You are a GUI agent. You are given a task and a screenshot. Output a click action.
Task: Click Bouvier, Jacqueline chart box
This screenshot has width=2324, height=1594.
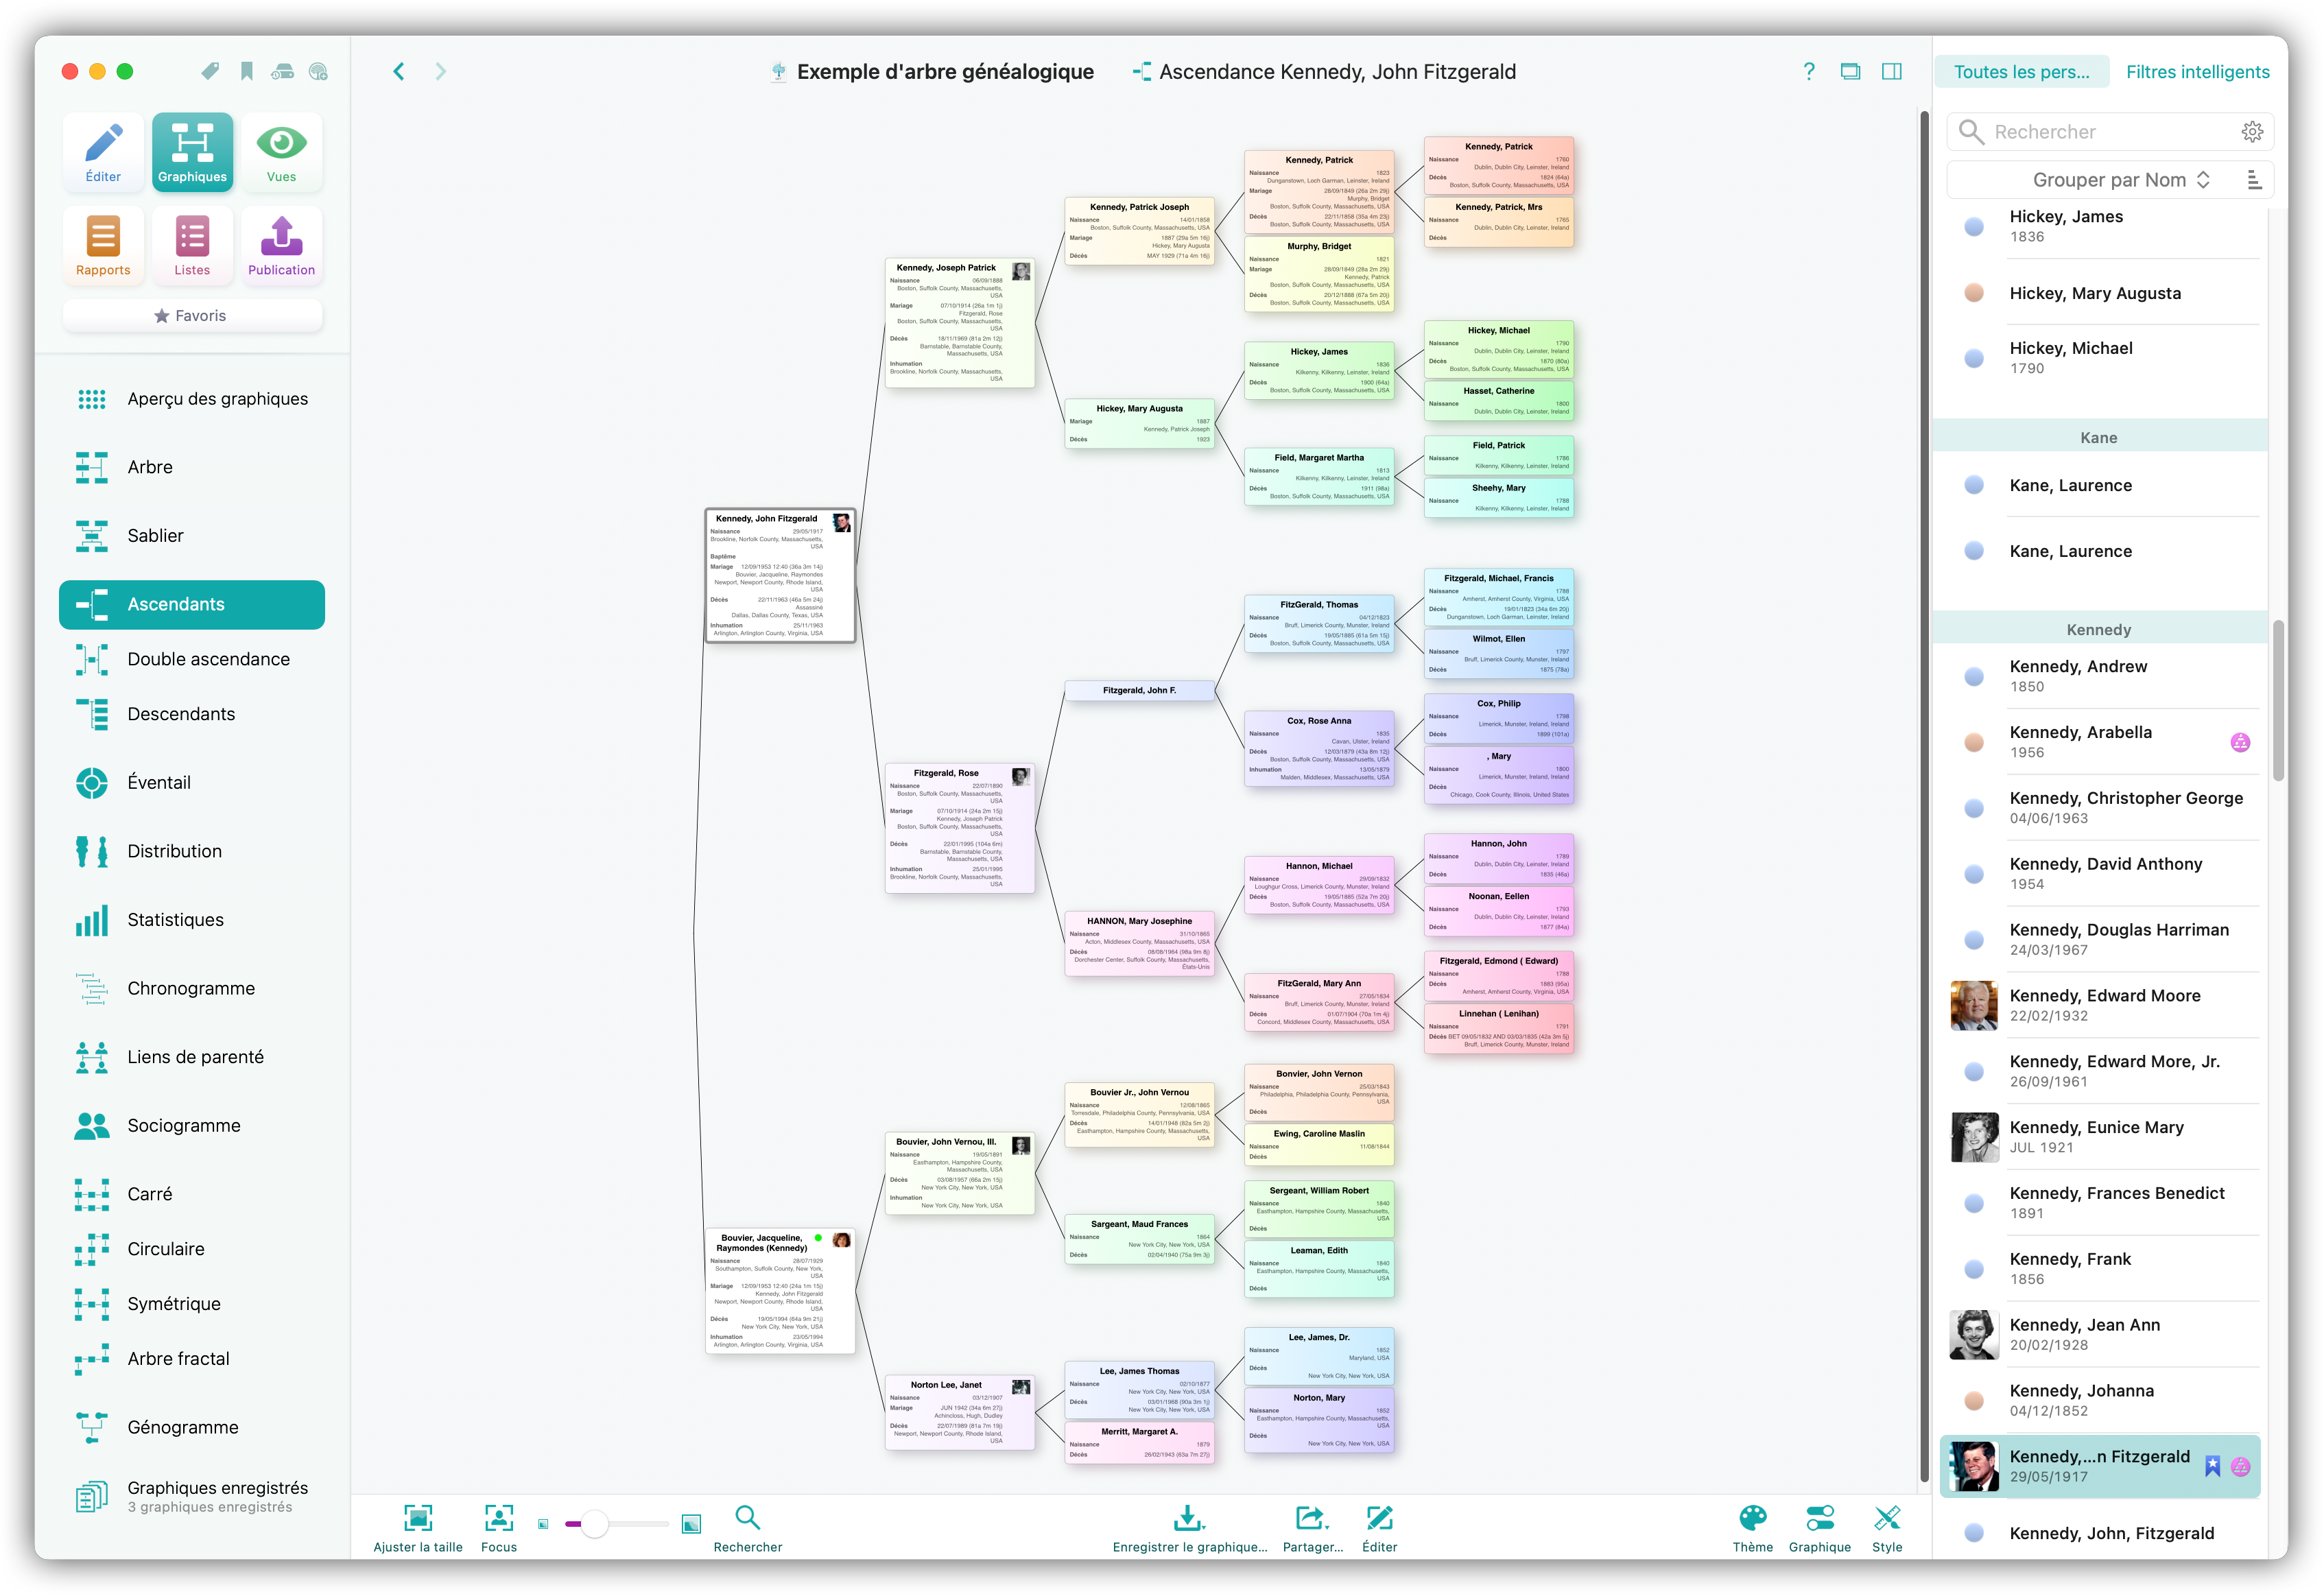[x=780, y=1291]
